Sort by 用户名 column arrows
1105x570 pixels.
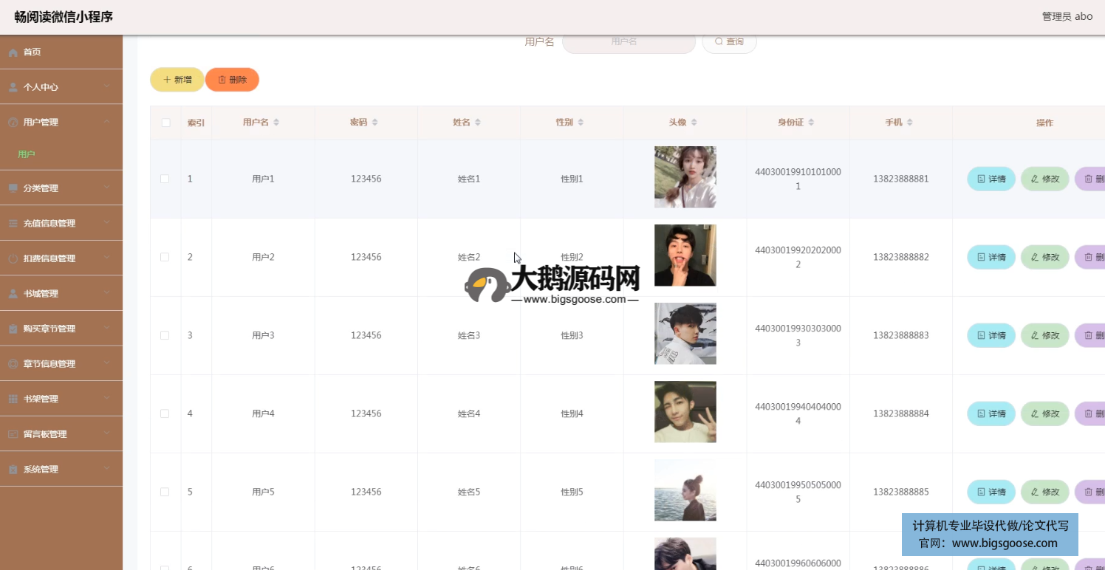(276, 123)
